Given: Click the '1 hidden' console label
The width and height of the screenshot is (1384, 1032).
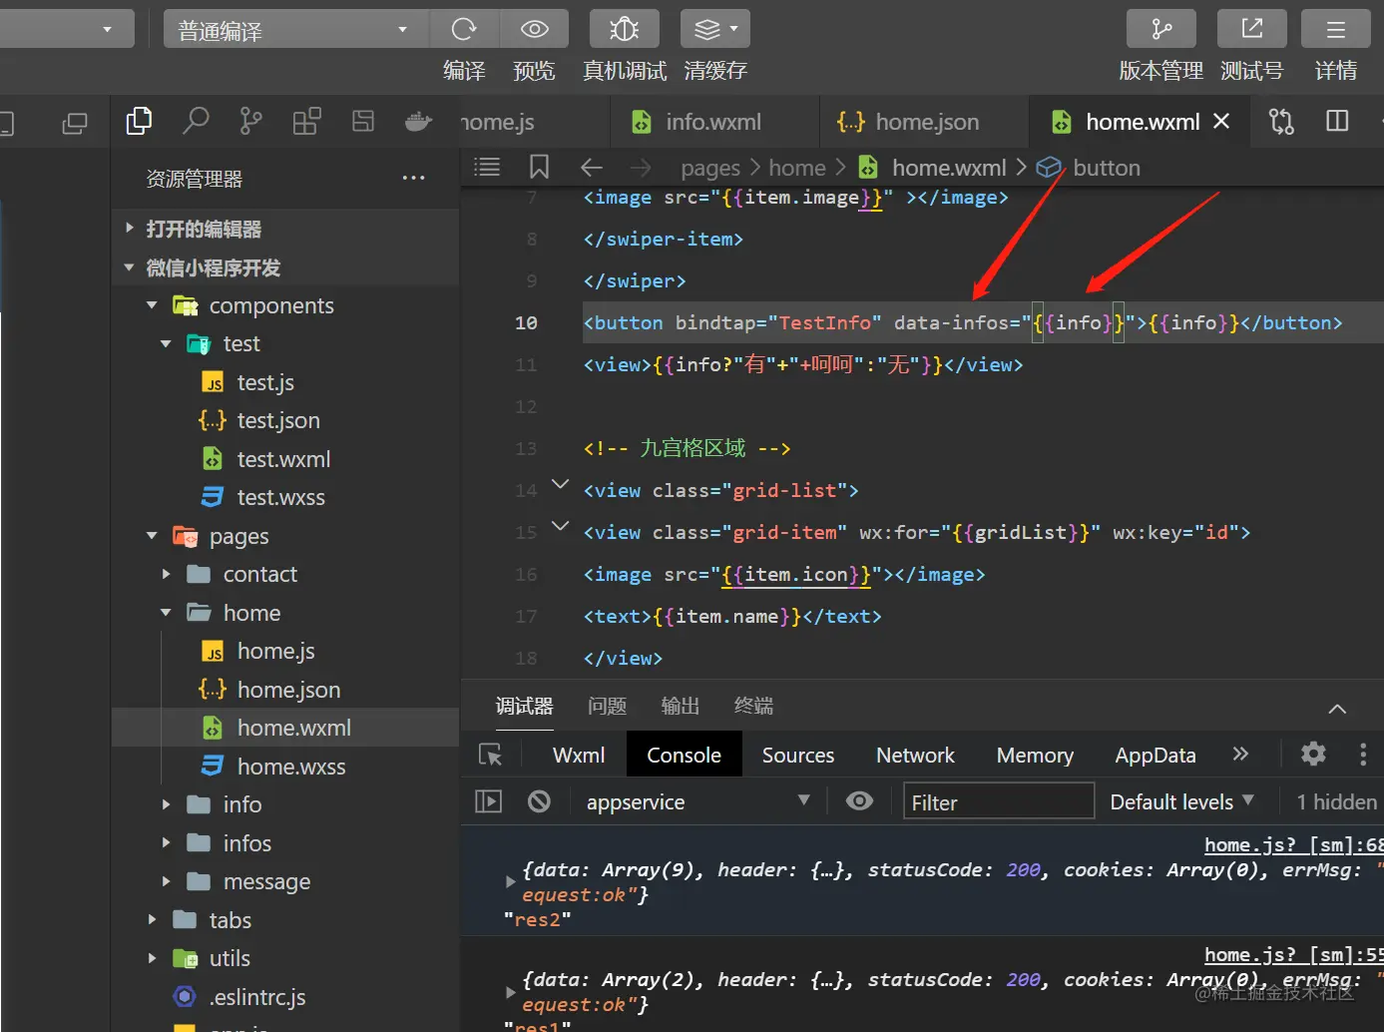Looking at the screenshot, I should pos(1336,801).
